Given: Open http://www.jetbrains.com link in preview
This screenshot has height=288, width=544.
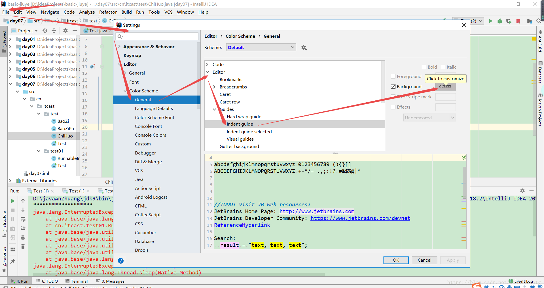Looking at the screenshot, I should click(x=317, y=211).
